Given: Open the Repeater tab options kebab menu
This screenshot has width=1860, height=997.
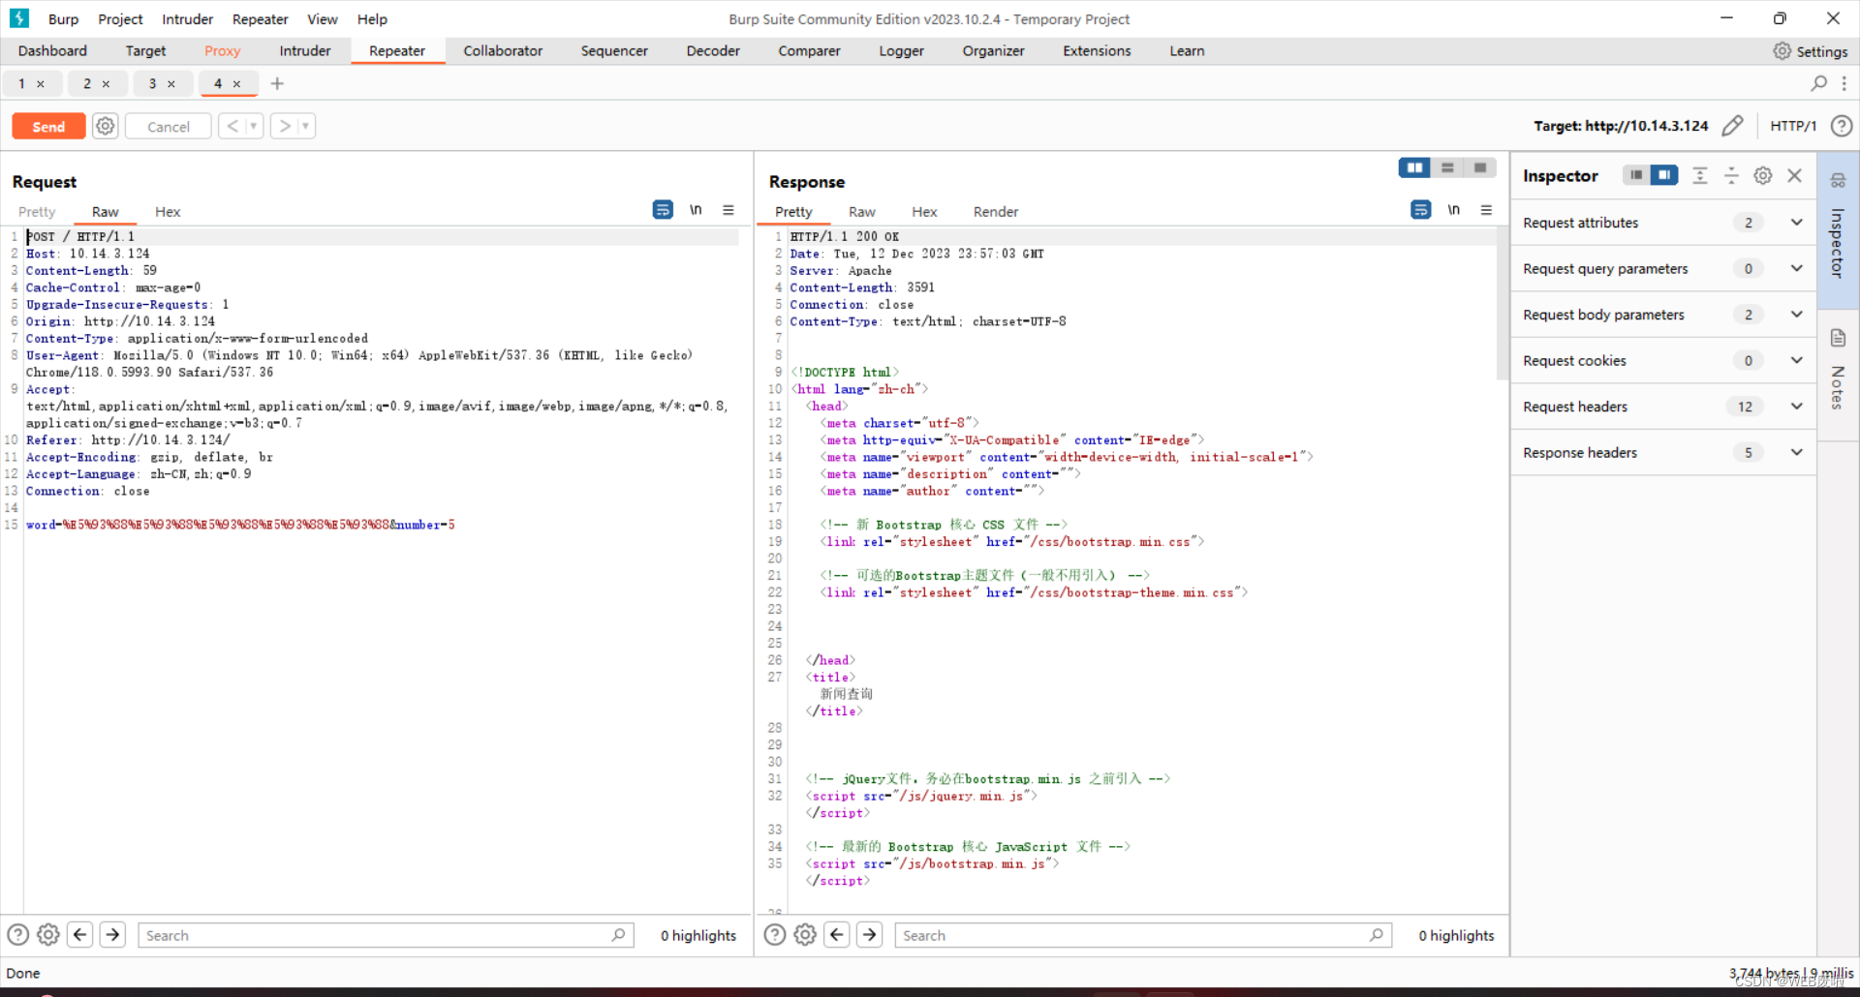Looking at the screenshot, I should coord(1844,83).
